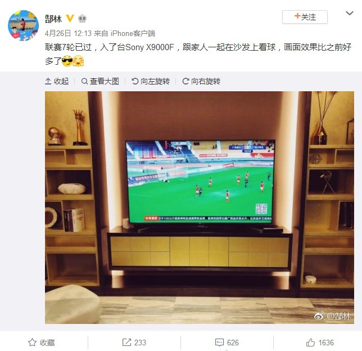
Task: Open comments with the speech bubble icon
Action: (x=219, y=343)
